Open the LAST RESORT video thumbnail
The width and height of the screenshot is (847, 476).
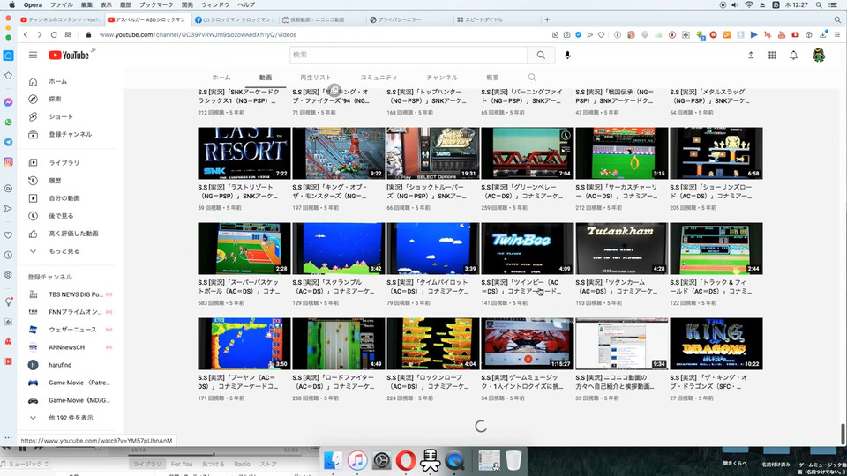[x=244, y=153]
